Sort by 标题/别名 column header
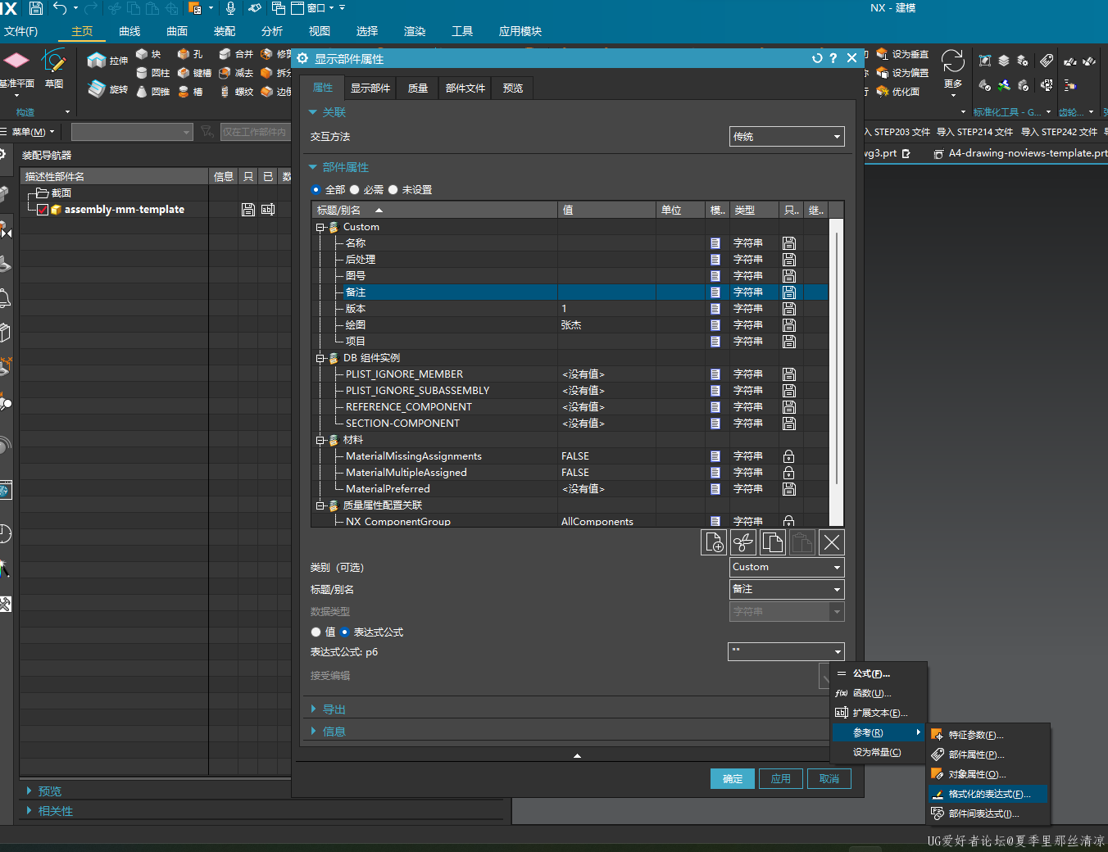1108x852 pixels. 434,211
